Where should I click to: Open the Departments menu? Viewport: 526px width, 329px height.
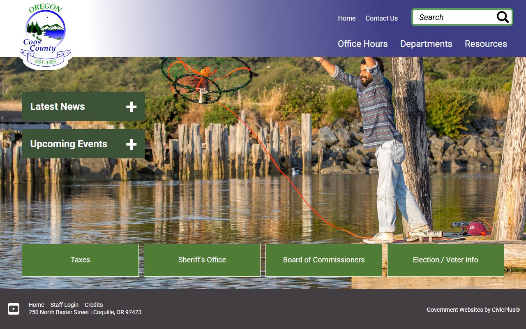coord(426,44)
